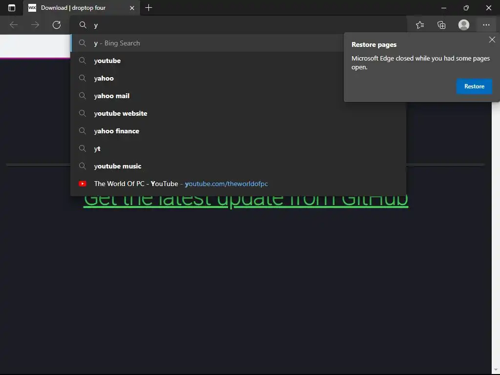Click the scrollbar down arrow
Viewport: 500px width, 375px height.
[x=496, y=369]
